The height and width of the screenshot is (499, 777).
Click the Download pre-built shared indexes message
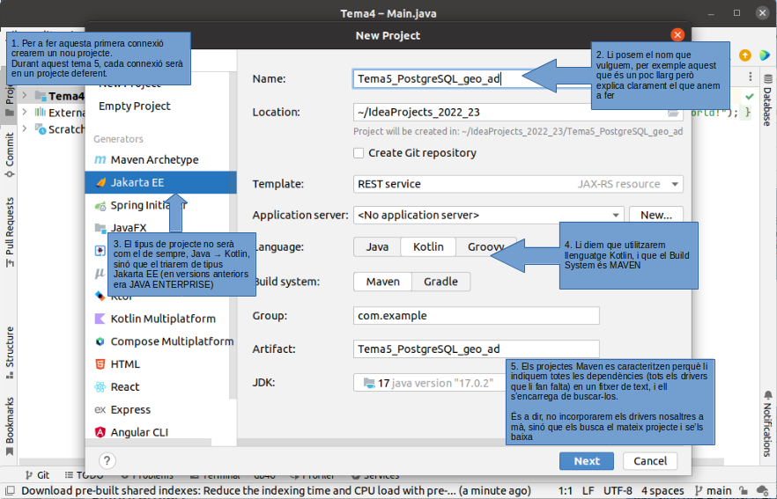277,491
